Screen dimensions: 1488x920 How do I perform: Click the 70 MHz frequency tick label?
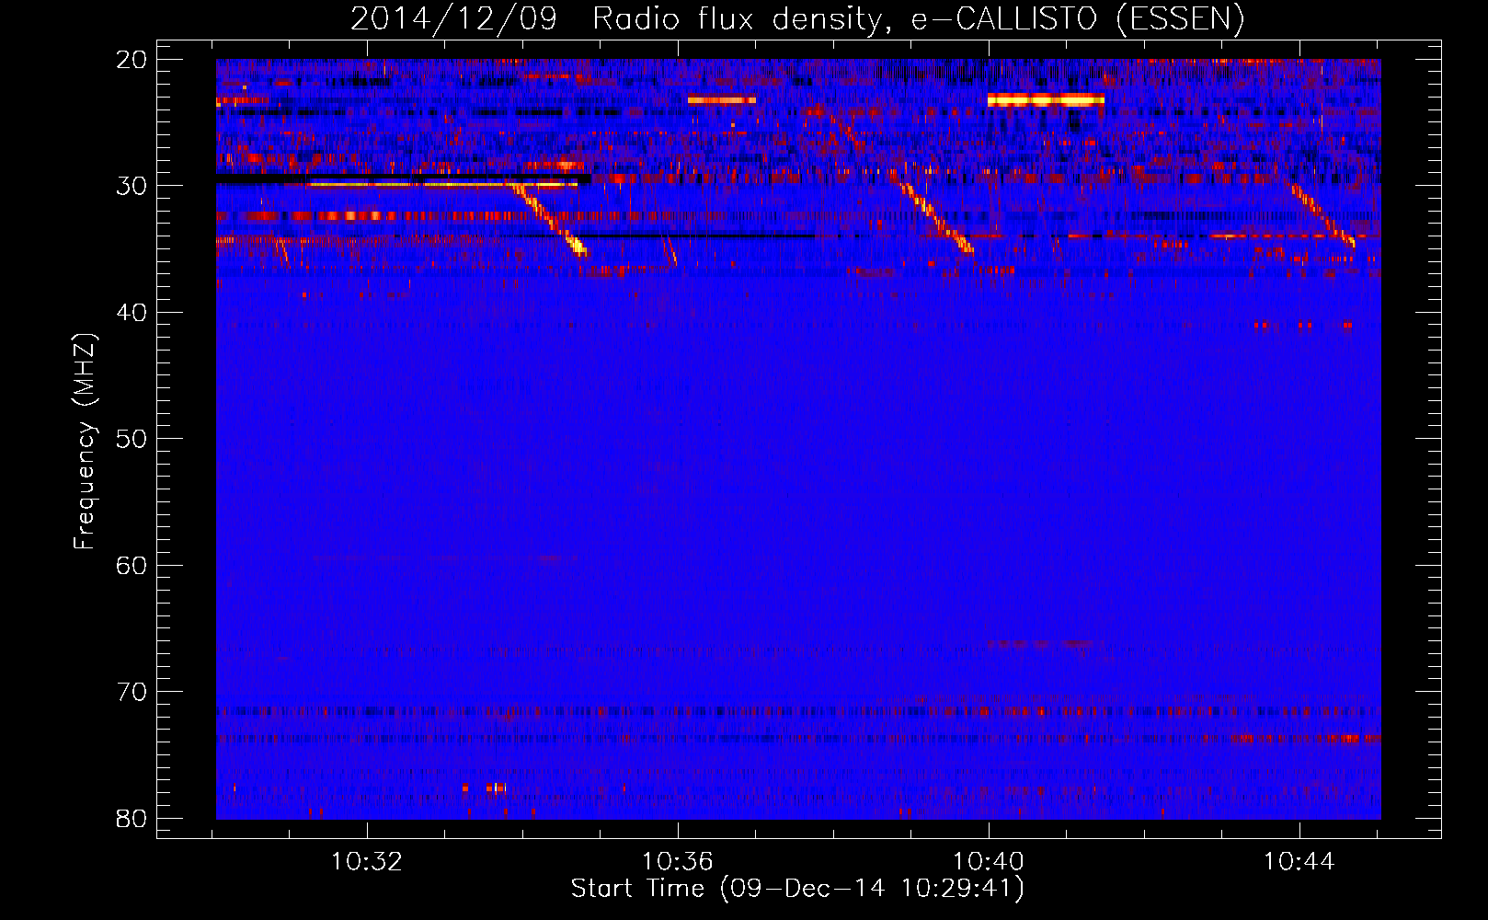132,692
